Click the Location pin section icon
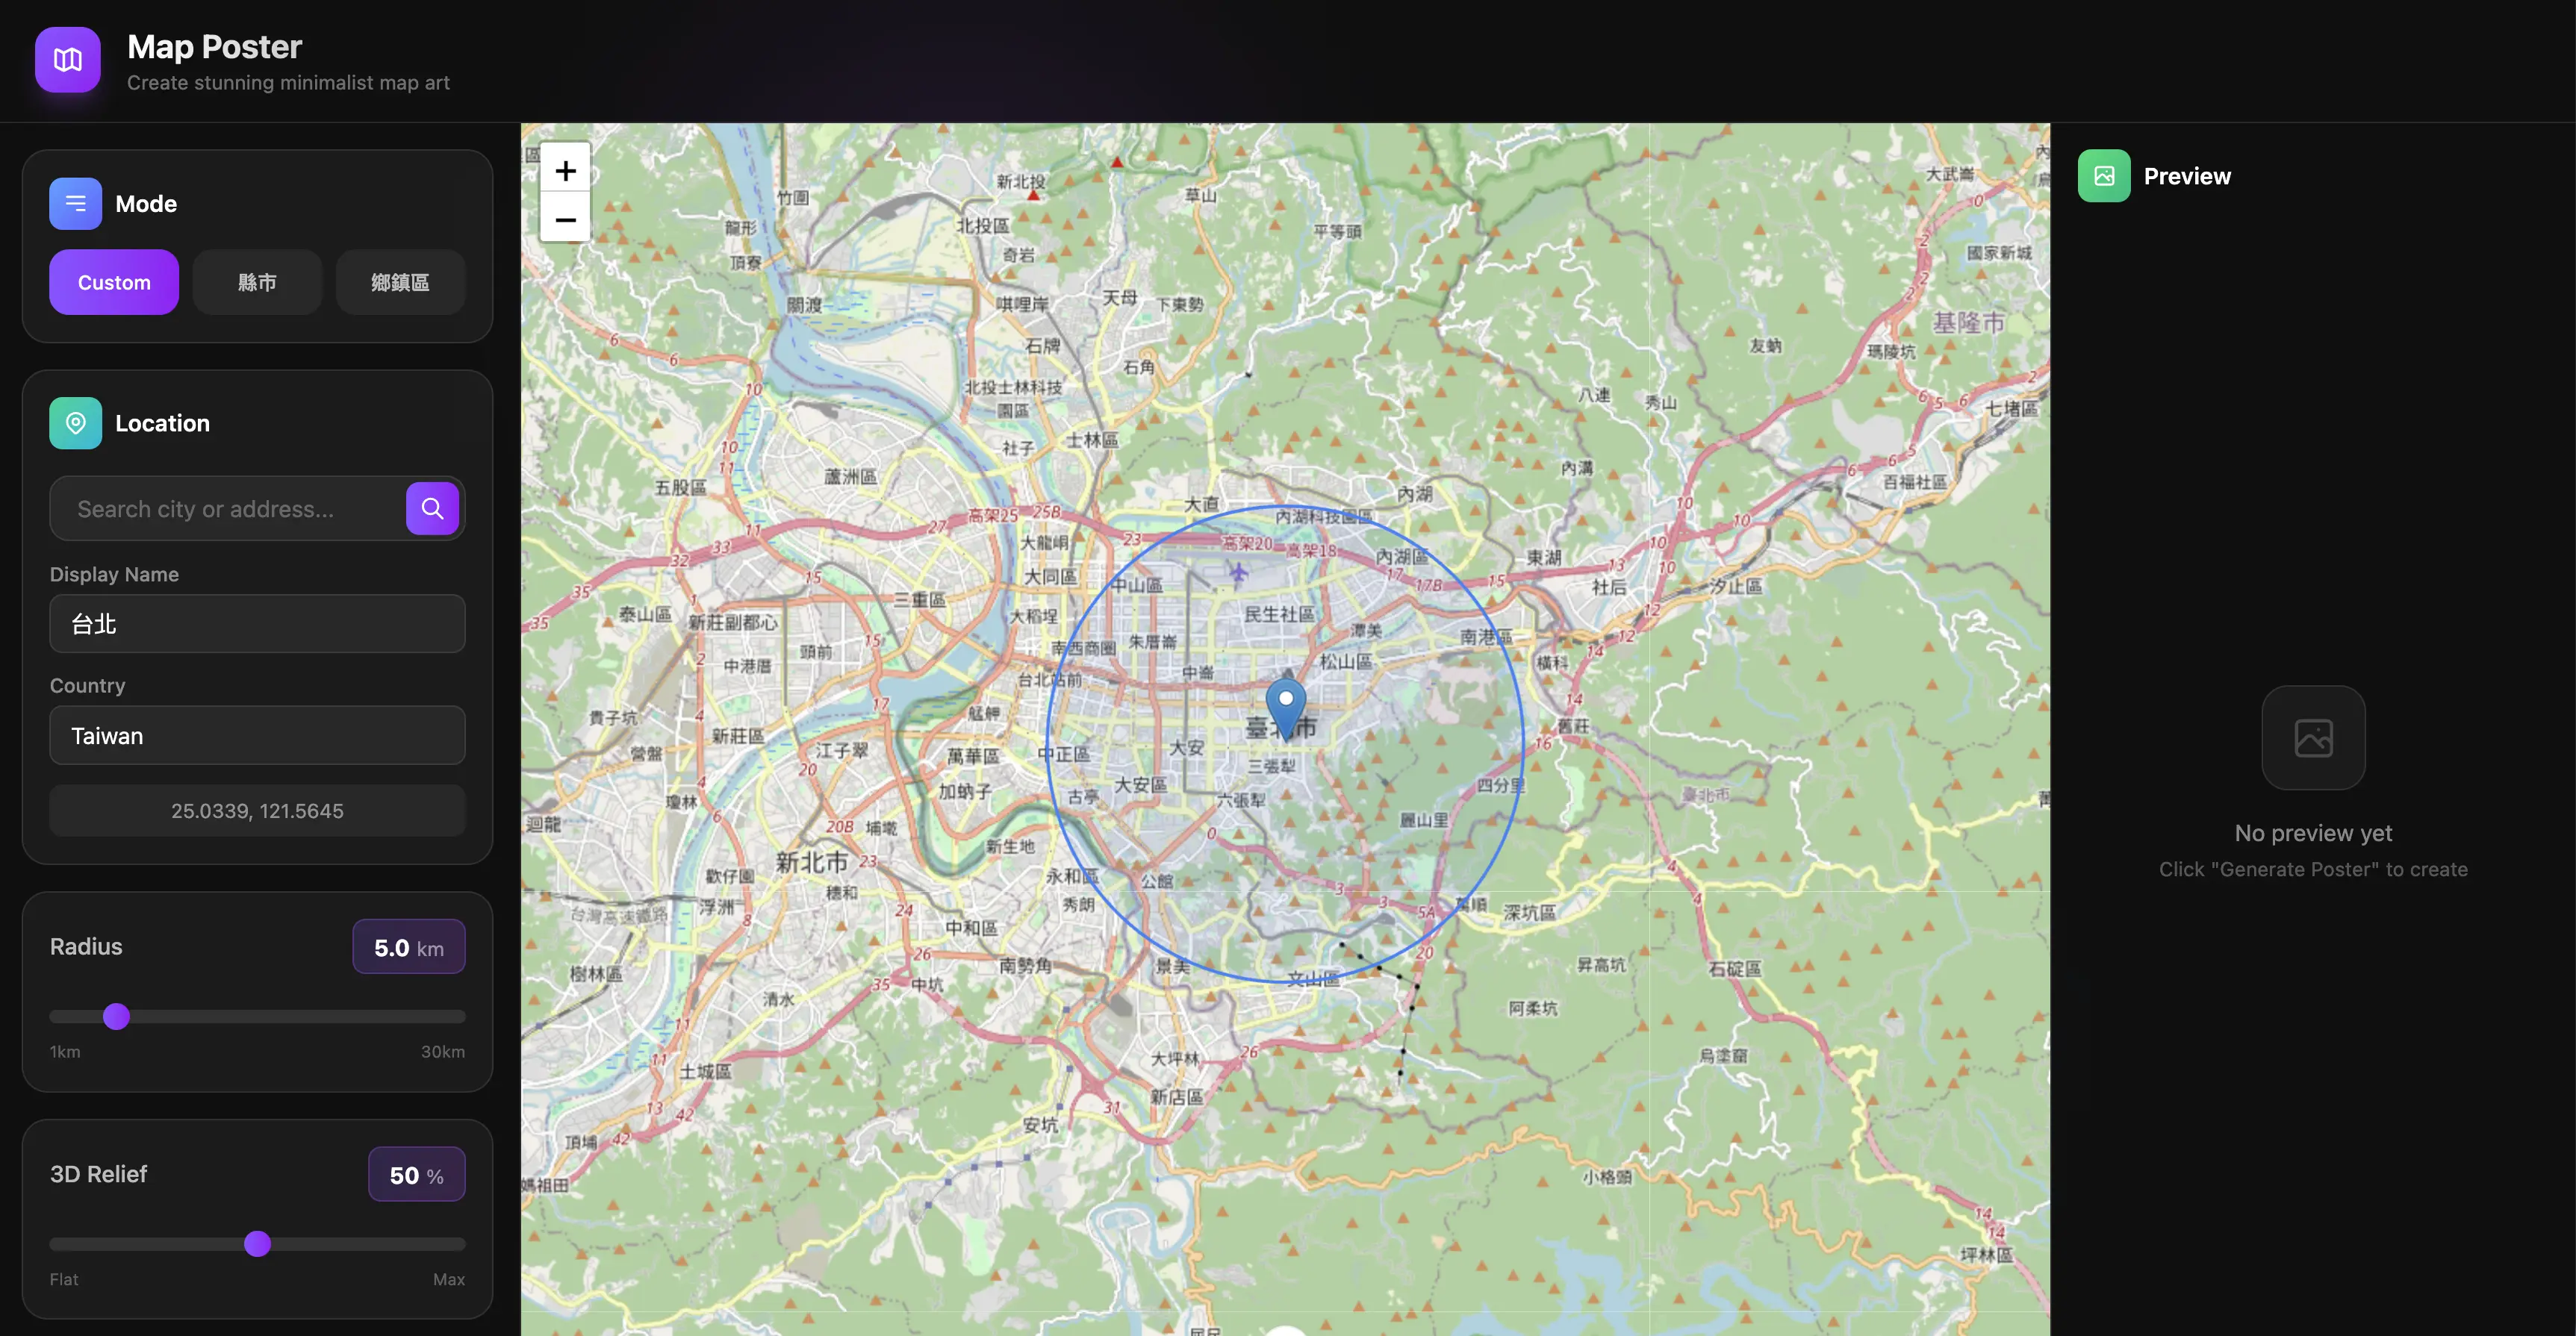This screenshot has width=2576, height=1336. [75, 424]
